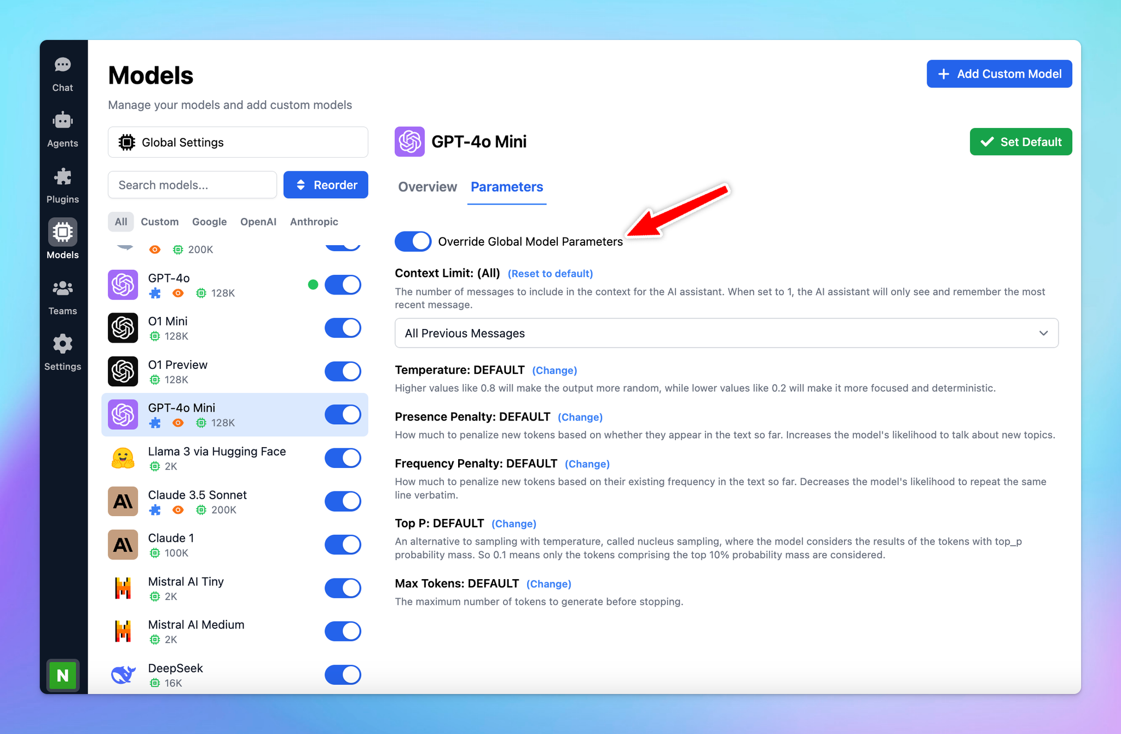Select the DeepSeek whale model icon
1121x734 pixels.
point(123,675)
